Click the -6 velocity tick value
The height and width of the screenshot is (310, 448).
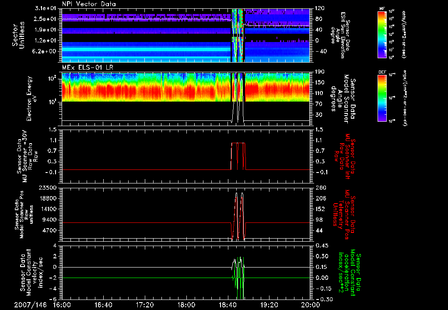pyautogui.click(x=53, y=299)
